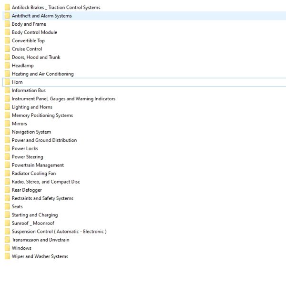Click the Seats folder icon
The image size is (286, 292).
[7, 206]
